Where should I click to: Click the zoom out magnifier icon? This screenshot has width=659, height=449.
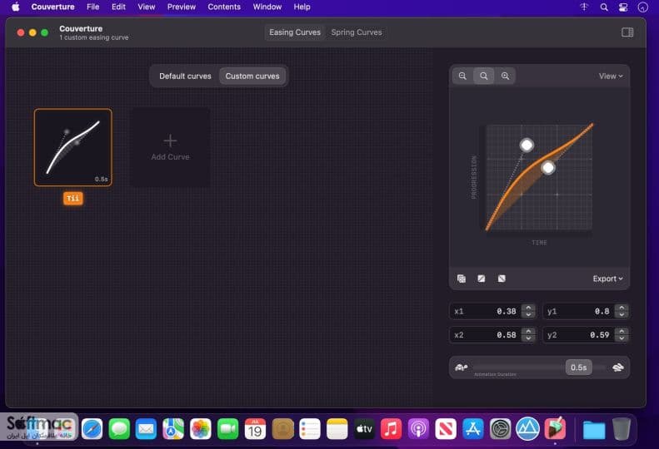pyautogui.click(x=462, y=76)
